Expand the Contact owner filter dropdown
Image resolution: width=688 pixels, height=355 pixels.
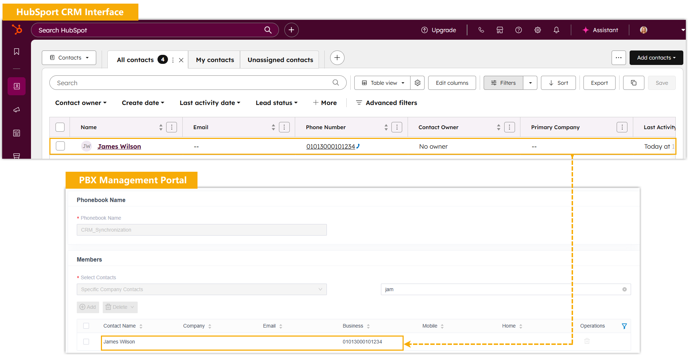(x=81, y=103)
